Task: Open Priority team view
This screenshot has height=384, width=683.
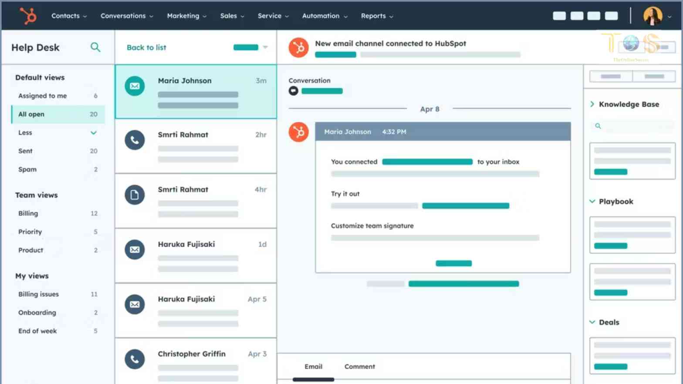Action: click(58, 232)
